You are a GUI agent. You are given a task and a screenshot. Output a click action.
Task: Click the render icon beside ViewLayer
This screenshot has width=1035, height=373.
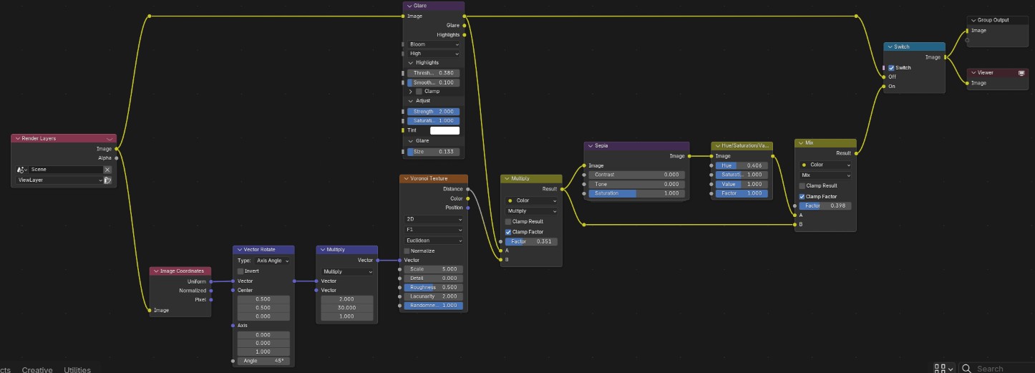click(x=107, y=180)
